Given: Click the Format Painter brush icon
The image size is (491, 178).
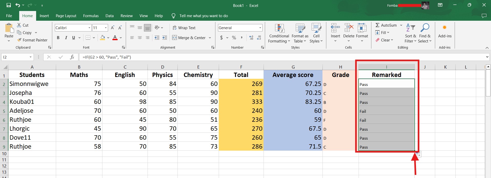Looking at the screenshot, I should [x=19, y=40].
